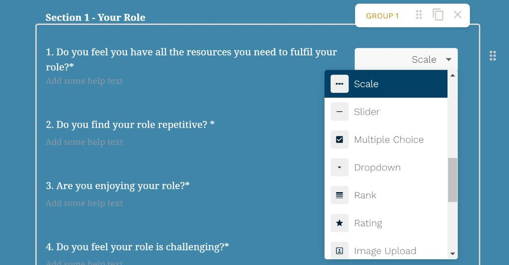Duplicate Group 1 with copy icon

coord(438,15)
